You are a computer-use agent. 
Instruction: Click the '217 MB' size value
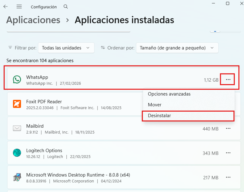point(211,178)
